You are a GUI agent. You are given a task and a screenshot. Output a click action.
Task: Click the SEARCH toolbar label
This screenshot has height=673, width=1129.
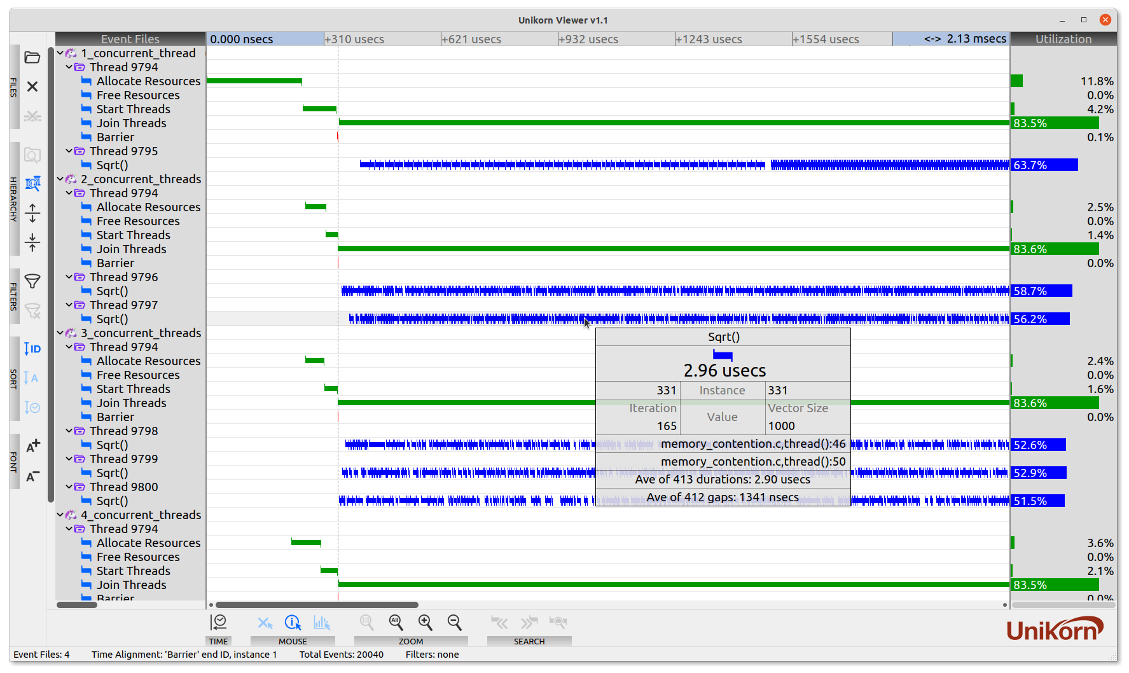point(529,641)
